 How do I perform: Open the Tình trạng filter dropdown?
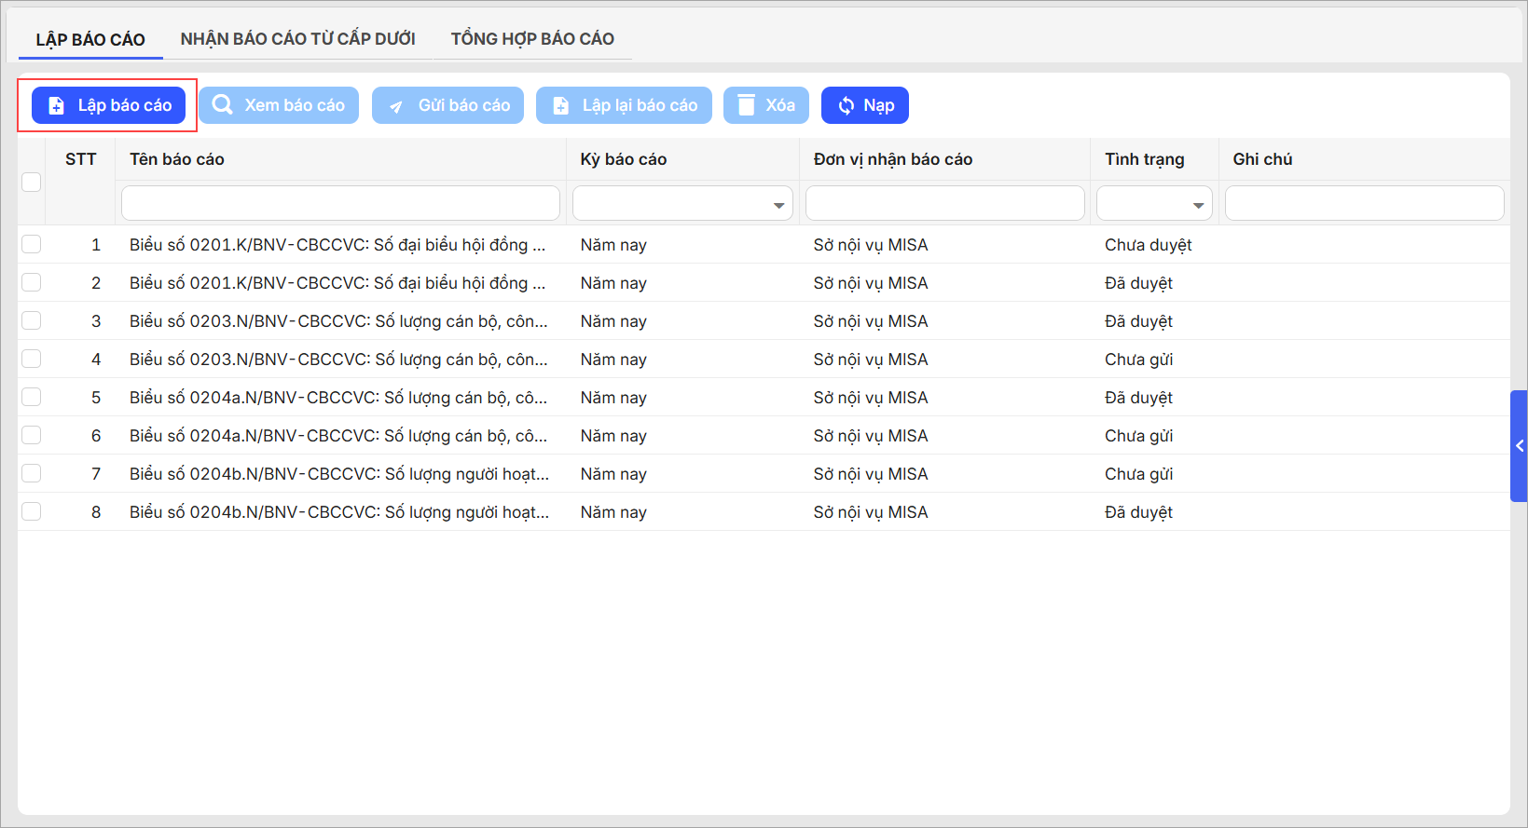1197,205
